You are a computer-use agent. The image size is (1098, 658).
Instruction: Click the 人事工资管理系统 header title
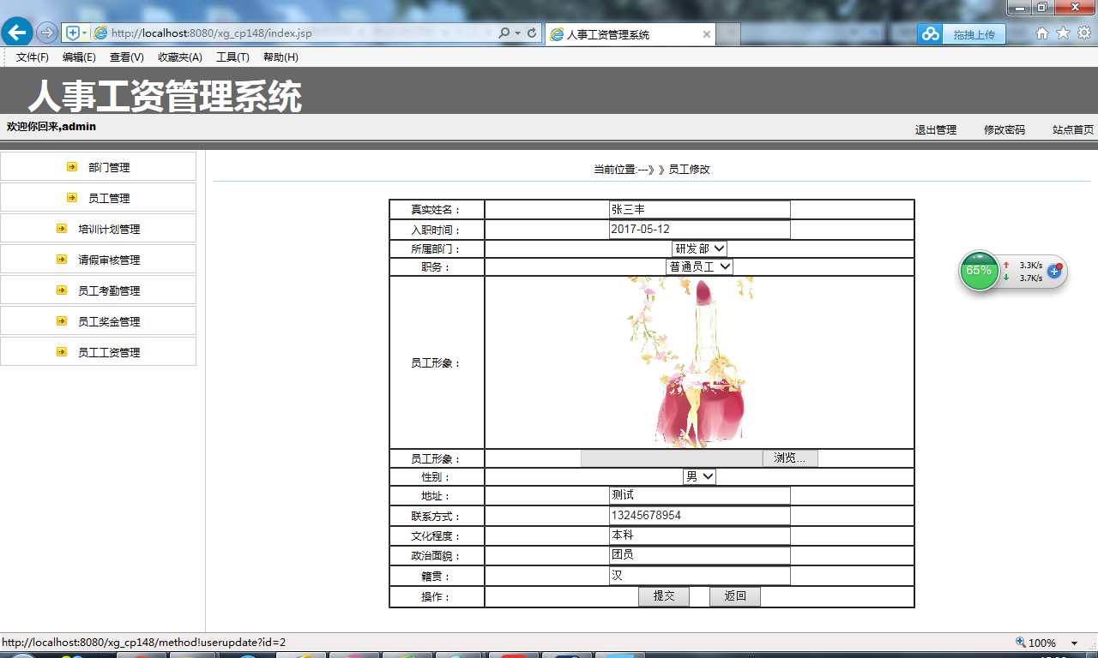(165, 96)
